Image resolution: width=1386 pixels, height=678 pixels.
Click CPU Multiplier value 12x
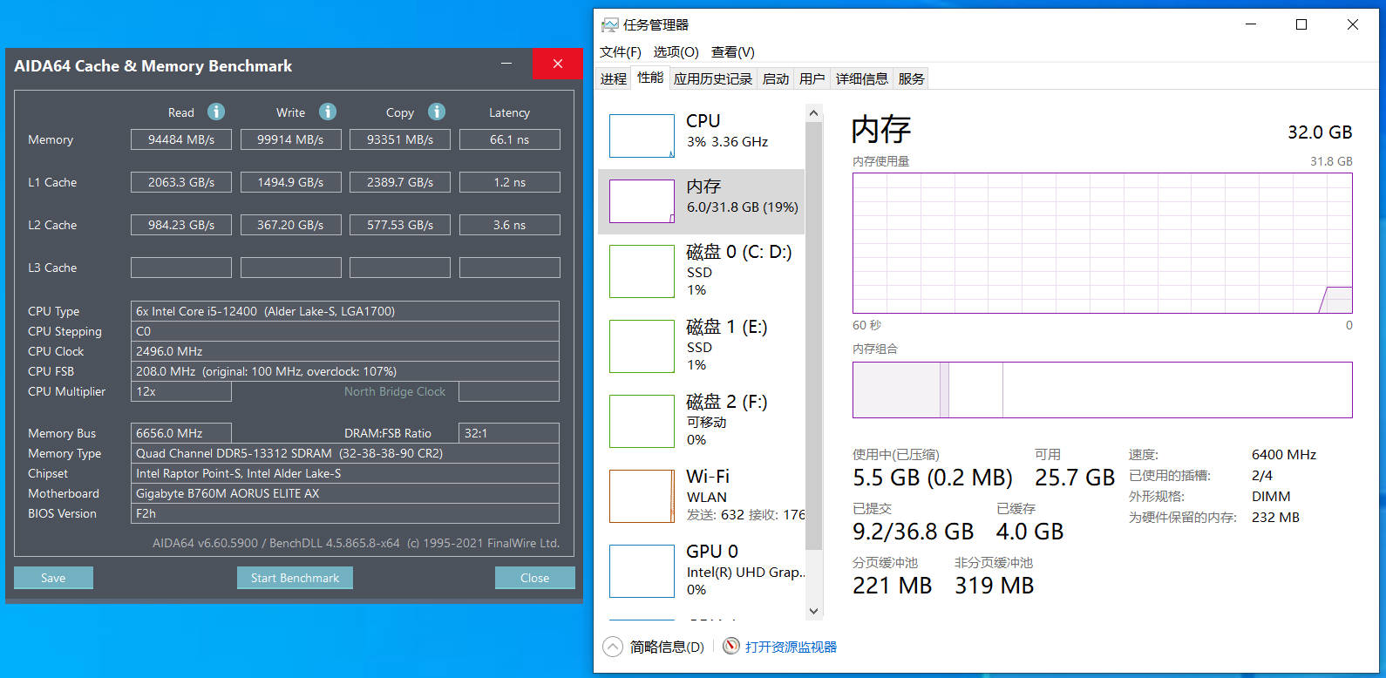coord(181,391)
